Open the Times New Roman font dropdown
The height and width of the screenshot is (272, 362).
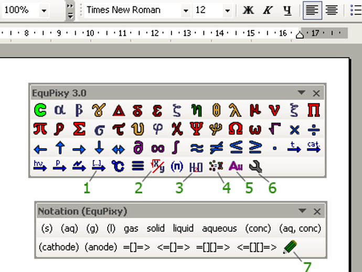pos(186,11)
